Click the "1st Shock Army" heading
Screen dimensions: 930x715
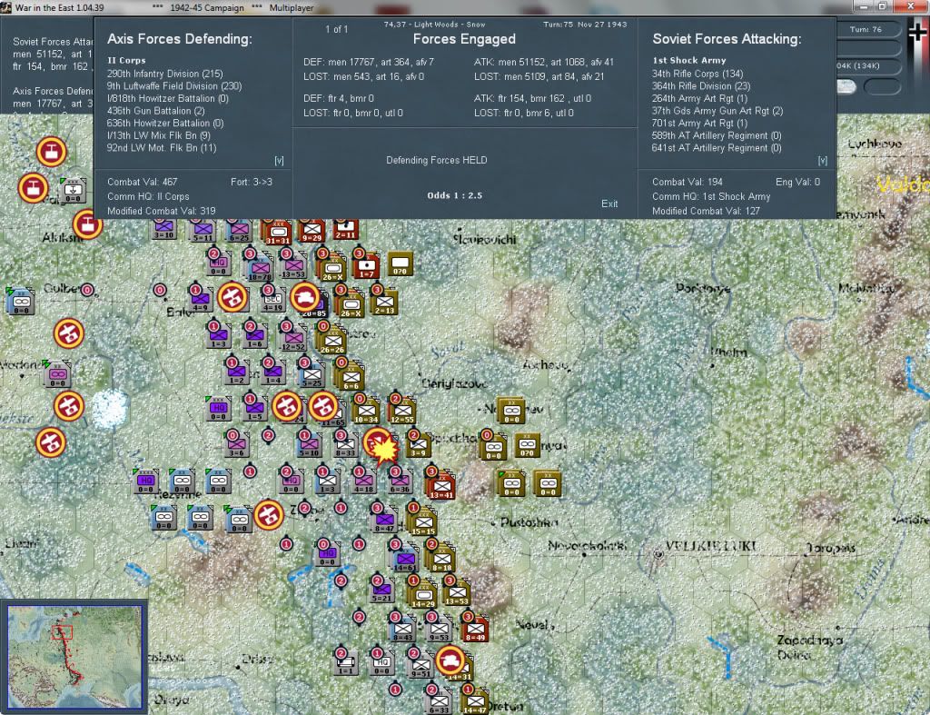click(689, 60)
